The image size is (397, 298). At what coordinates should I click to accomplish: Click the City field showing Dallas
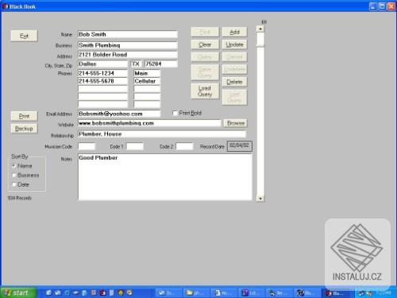point(102,64)
